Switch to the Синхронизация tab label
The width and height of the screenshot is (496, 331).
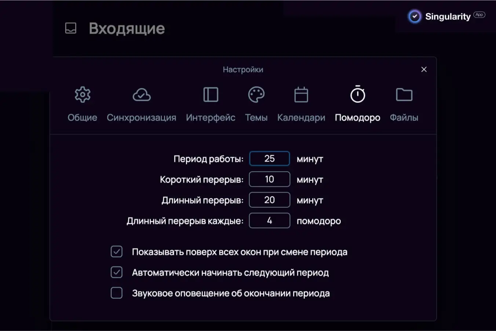(x=142, y=117)
